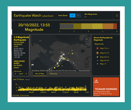Click the 8.40 km depth text
131x110 pixels.
19,42
